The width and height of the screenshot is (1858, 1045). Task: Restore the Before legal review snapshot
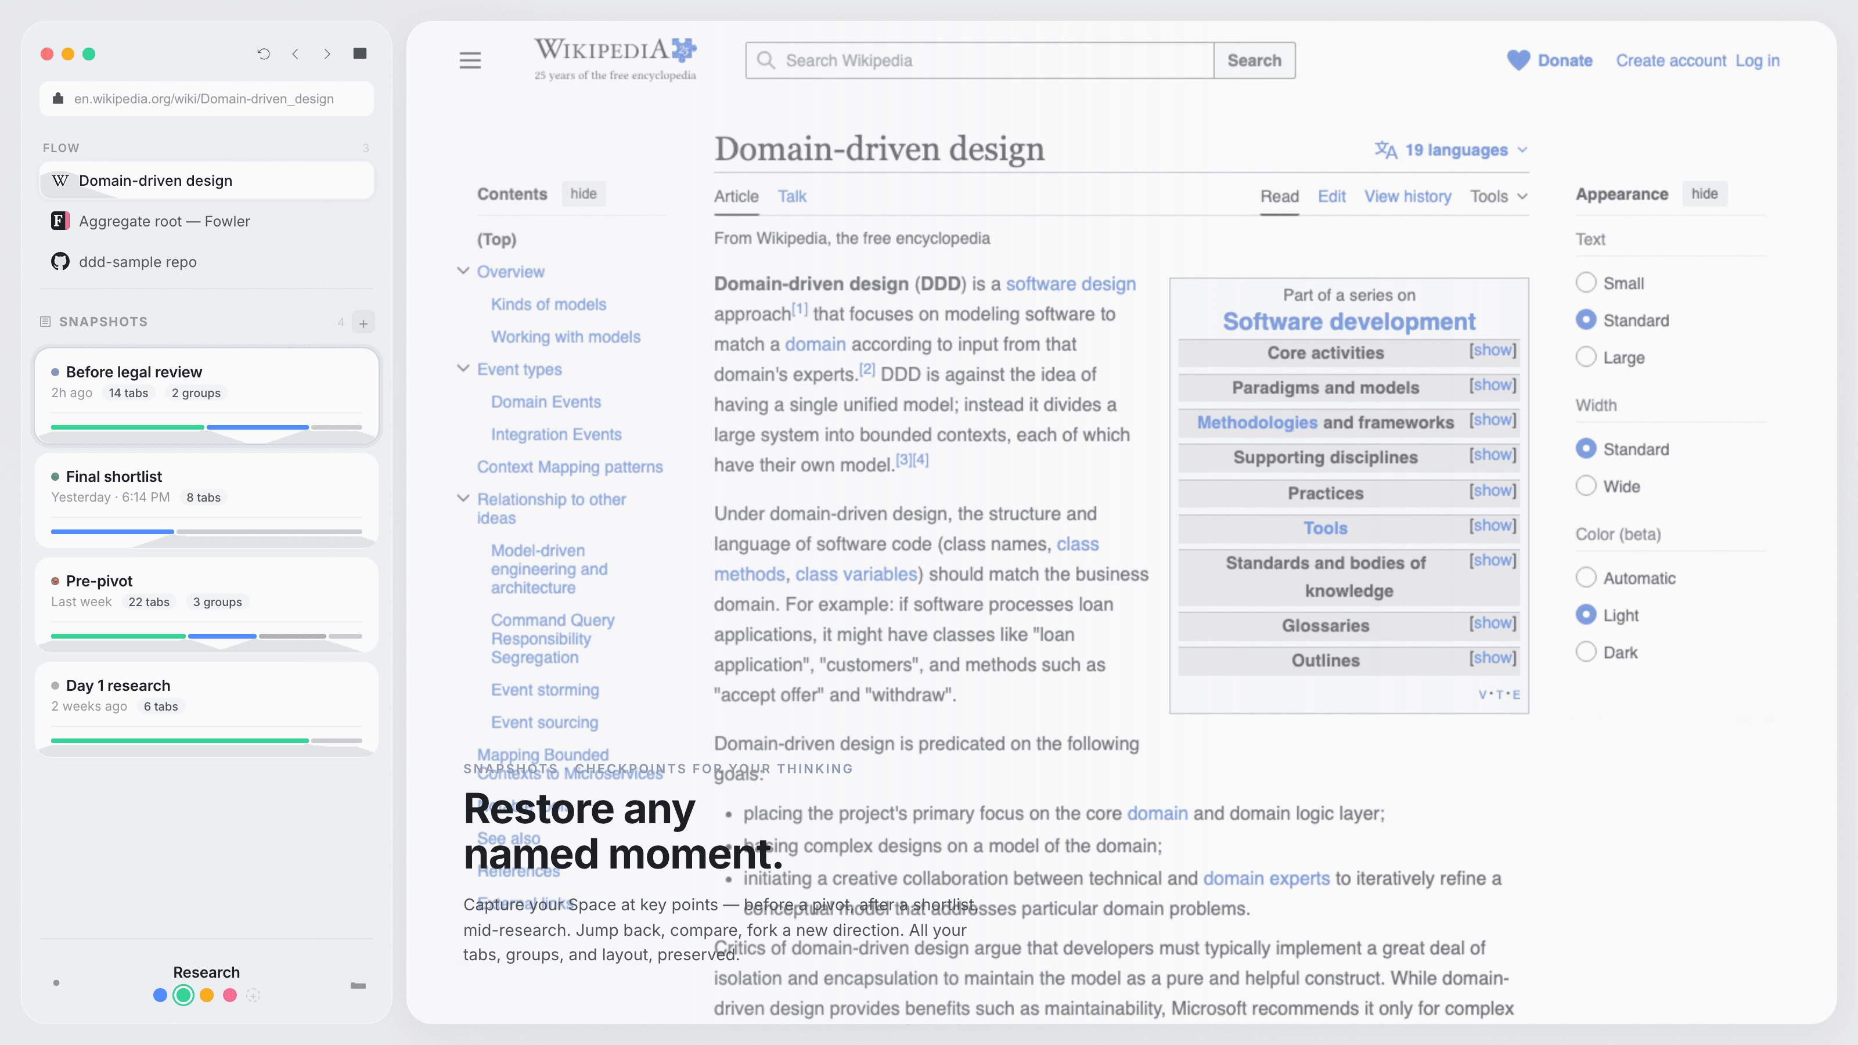click(x=207, y=395)
